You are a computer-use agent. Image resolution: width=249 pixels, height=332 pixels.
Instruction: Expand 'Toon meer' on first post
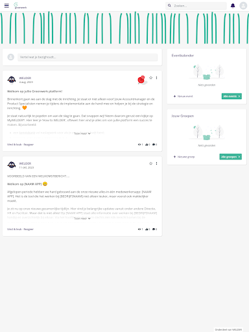[82, 134]
